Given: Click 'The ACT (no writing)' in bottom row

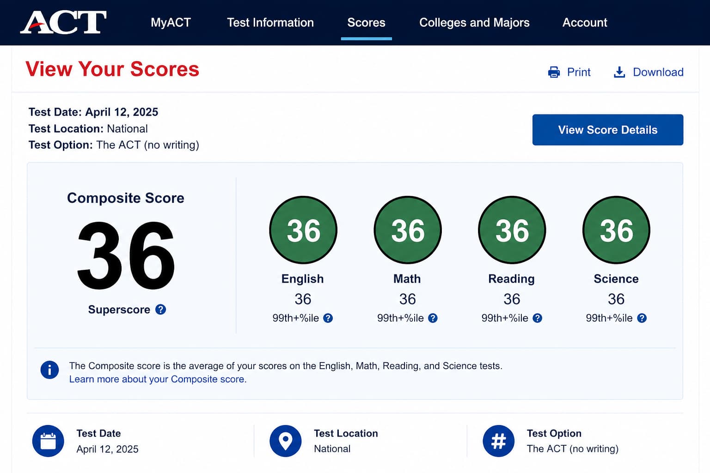Looking at the screenshot, I should coord(573,449).
